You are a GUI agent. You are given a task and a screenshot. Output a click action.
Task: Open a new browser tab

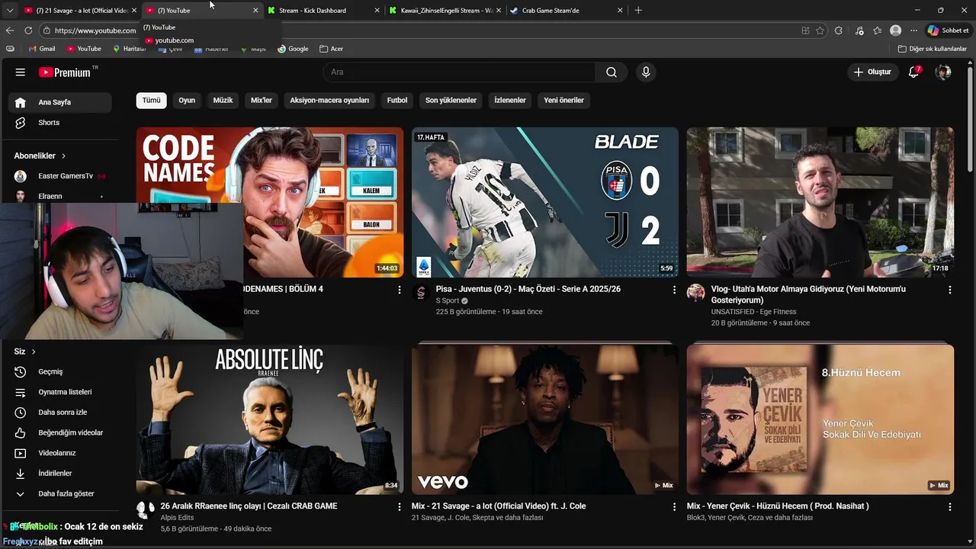(x=638, y=11)
